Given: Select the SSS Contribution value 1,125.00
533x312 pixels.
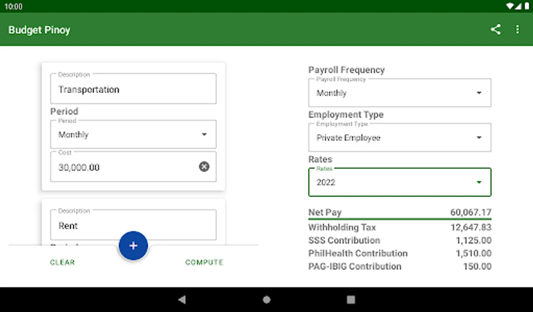Looking at the screenshot, I should (x=474, y=241).
